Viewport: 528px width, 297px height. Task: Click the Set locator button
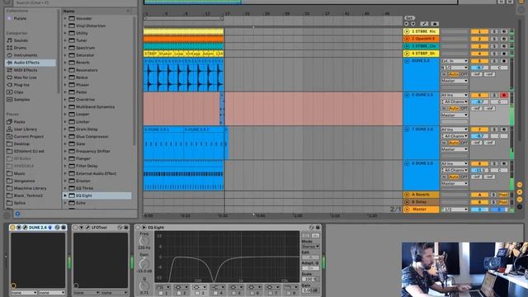click(x=409, y=18)
